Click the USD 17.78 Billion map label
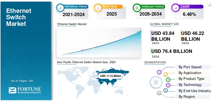Screen dimensions: 218x101 [111, 76]
